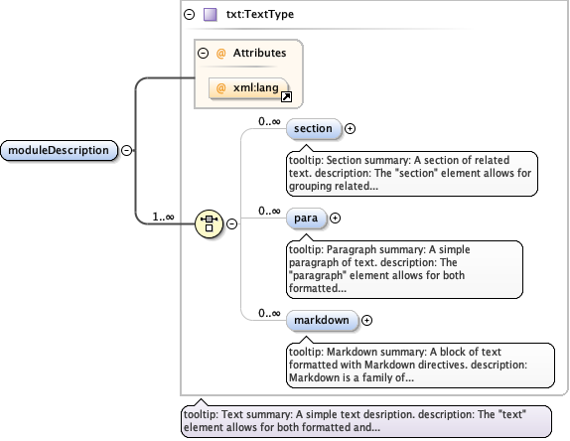Click the orange @ icon beside Attributes
570x441 pixels.
point(220,54)
